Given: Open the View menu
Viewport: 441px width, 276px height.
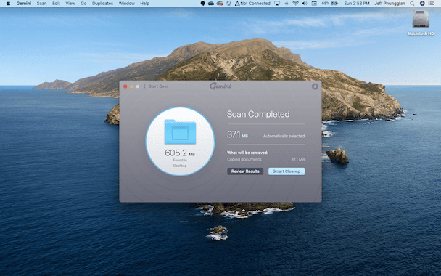Looking at the screenshot, I should 70,4.
